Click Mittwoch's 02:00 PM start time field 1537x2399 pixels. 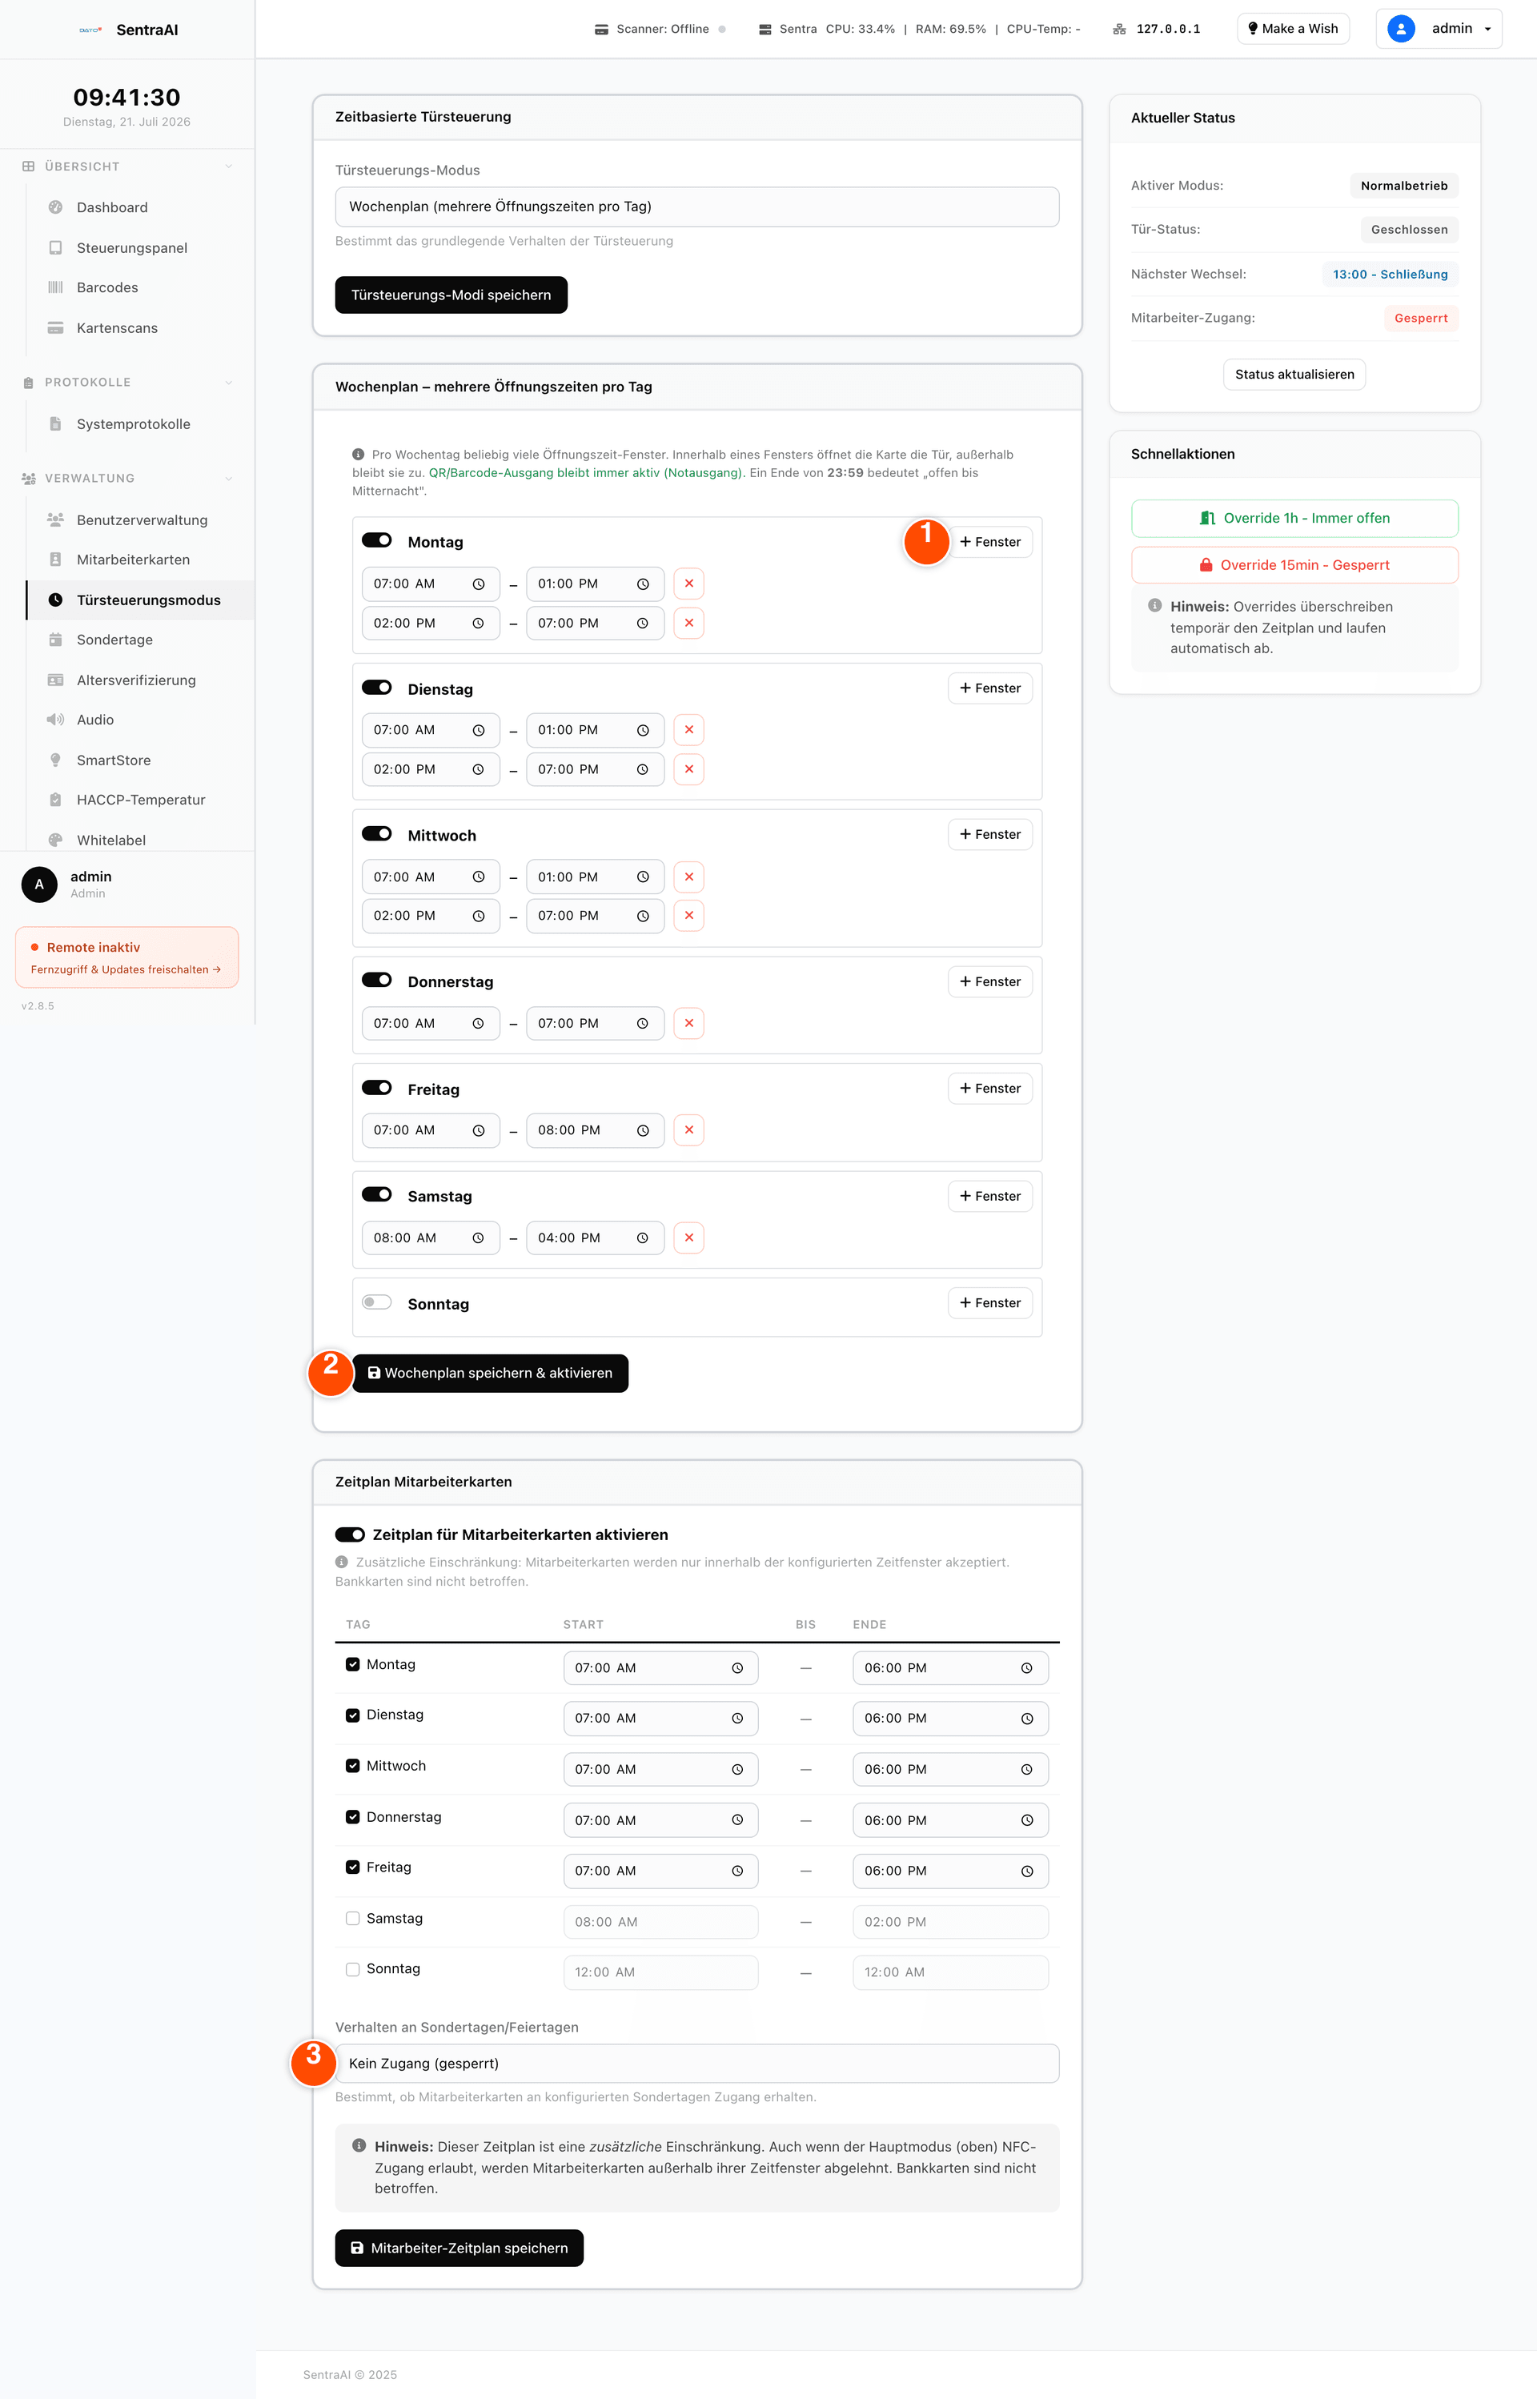pos(430,916)
